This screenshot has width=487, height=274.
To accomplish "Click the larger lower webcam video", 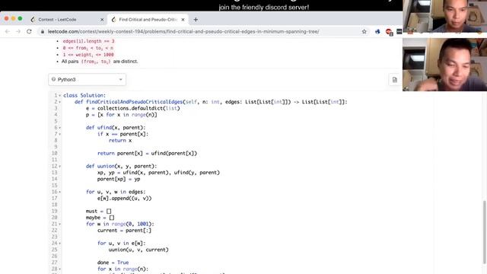I will coord(444,64).
